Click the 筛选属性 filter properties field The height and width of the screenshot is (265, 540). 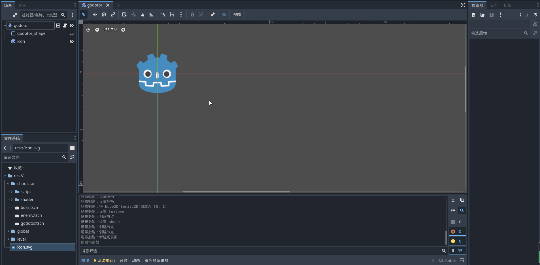[496, 33]
